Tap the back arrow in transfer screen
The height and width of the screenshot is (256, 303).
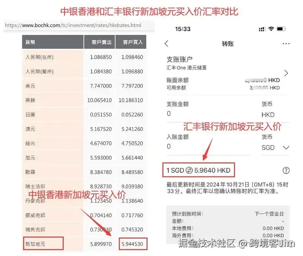pyautogui.click(x=167, y=44)
